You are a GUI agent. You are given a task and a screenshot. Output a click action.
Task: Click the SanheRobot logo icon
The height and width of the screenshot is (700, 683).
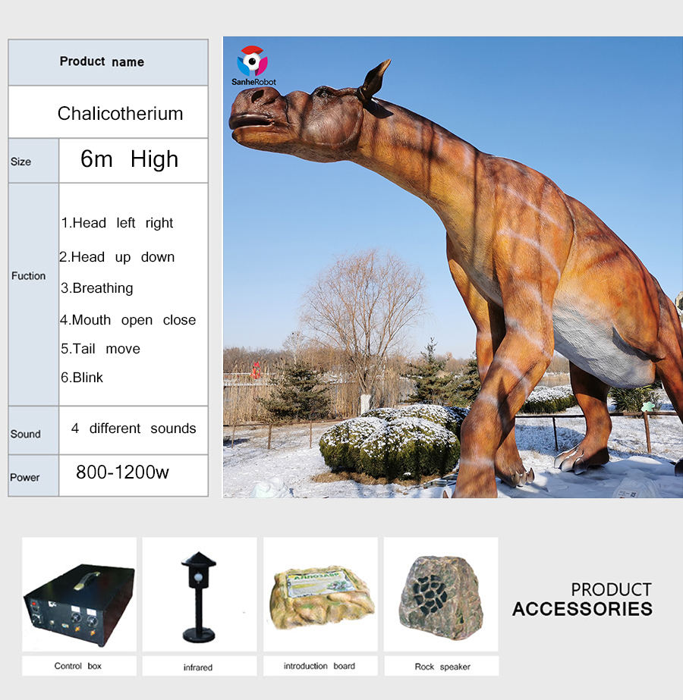pyautogui.click(x=253, y=60)
